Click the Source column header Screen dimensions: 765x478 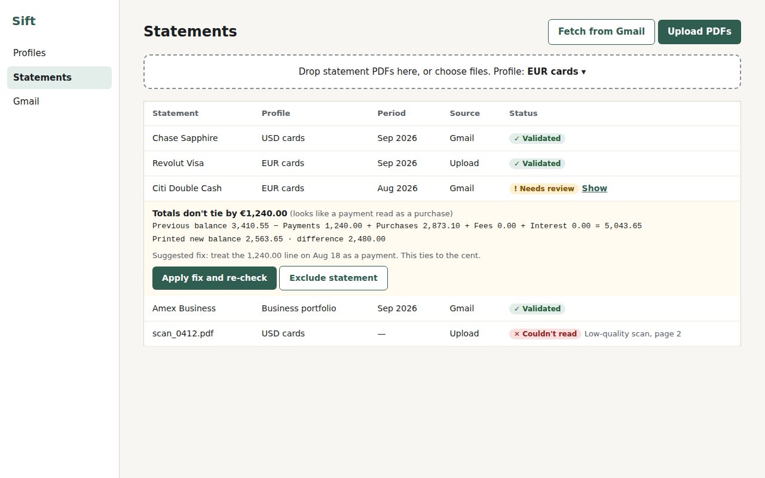coord(465,114)
